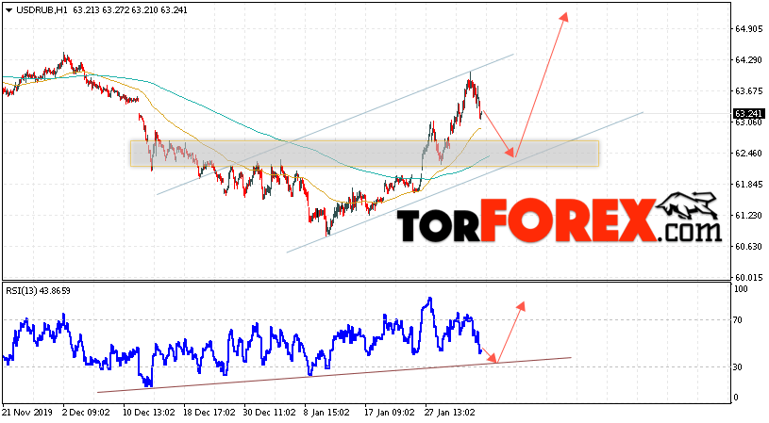The height and width of the screenshot is (423, 769).
Task: Click the date label 21 Nov 2019
Action: click(25, 413)
